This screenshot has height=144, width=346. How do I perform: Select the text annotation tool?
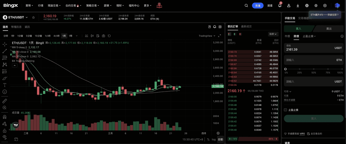click(x=5, y=85)
